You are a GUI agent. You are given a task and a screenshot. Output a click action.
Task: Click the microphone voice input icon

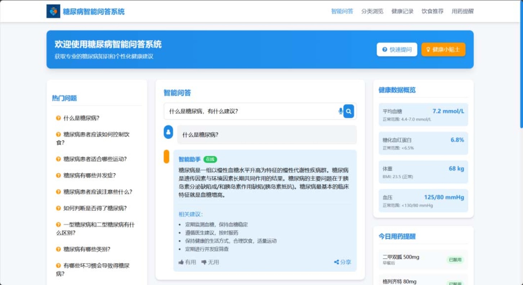[x=340, y=111]
